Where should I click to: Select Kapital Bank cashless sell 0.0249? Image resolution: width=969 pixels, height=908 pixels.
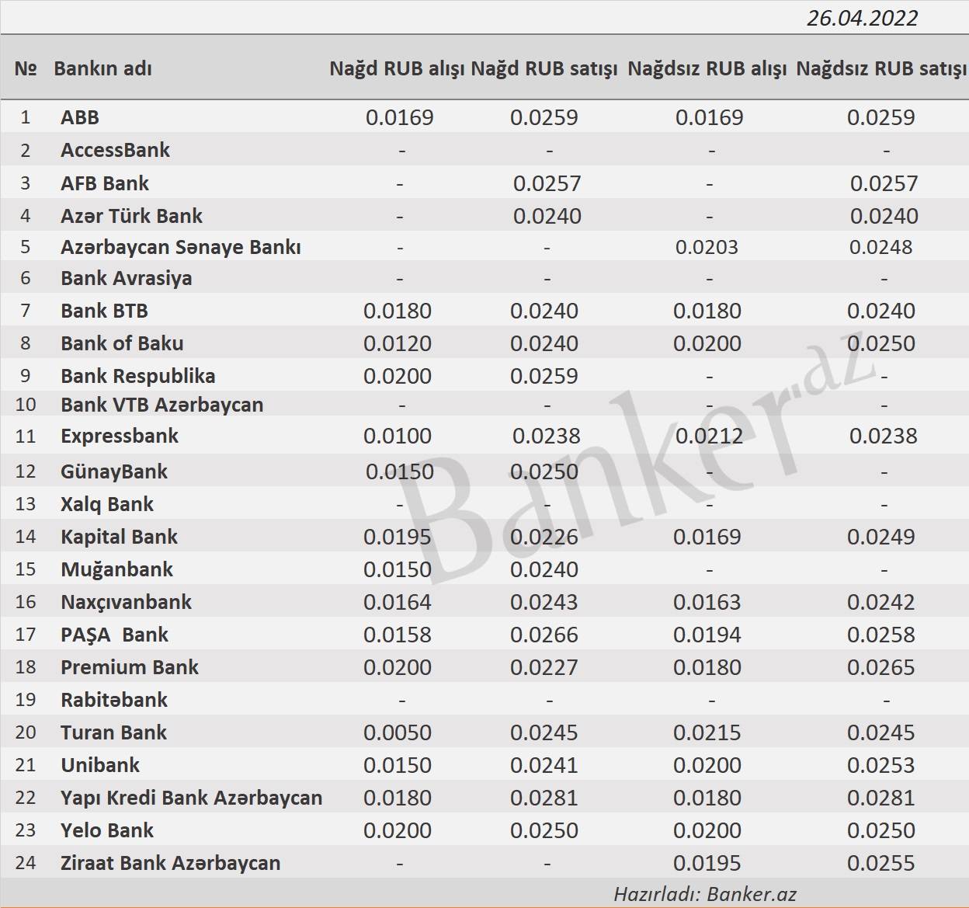tap(881, 537)
